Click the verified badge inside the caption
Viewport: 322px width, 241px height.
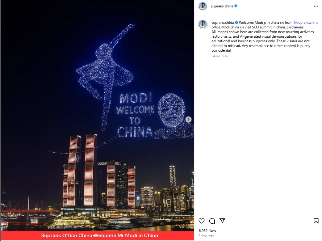click(237, 22)
